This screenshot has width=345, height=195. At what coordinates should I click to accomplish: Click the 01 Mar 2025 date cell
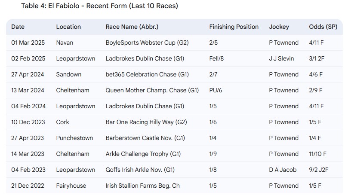pyautogui.click(x=28, y=43)
